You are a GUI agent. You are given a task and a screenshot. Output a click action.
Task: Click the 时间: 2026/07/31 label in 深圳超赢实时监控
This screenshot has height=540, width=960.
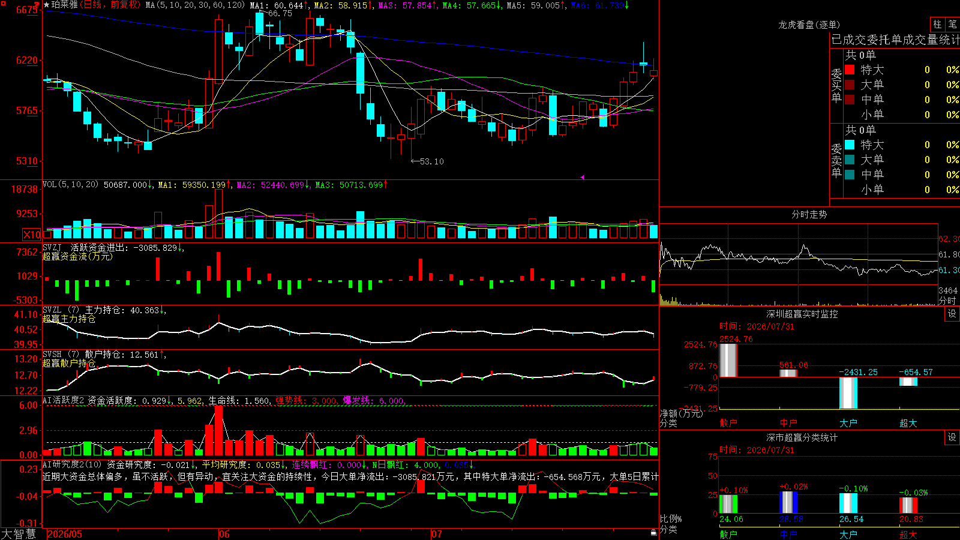pyautogui.click(x=757, y=326)
